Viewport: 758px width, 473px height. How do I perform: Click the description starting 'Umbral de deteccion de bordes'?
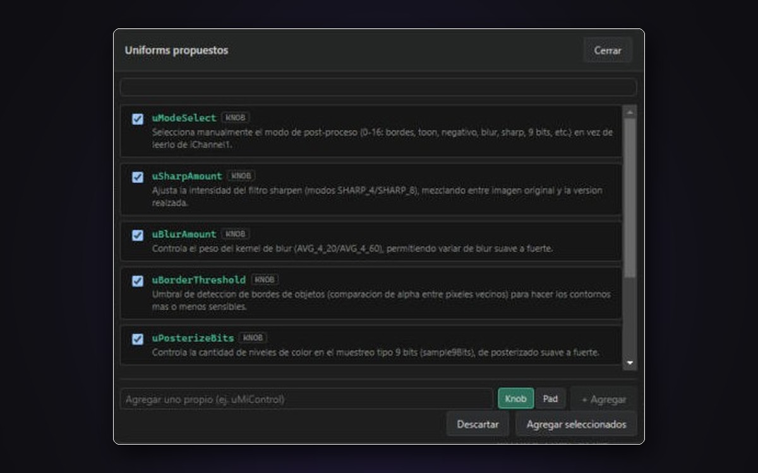click(x=381, y=301)
